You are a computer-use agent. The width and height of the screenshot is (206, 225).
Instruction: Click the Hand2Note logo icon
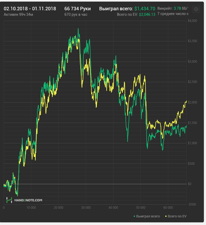[x=9, y=200]
